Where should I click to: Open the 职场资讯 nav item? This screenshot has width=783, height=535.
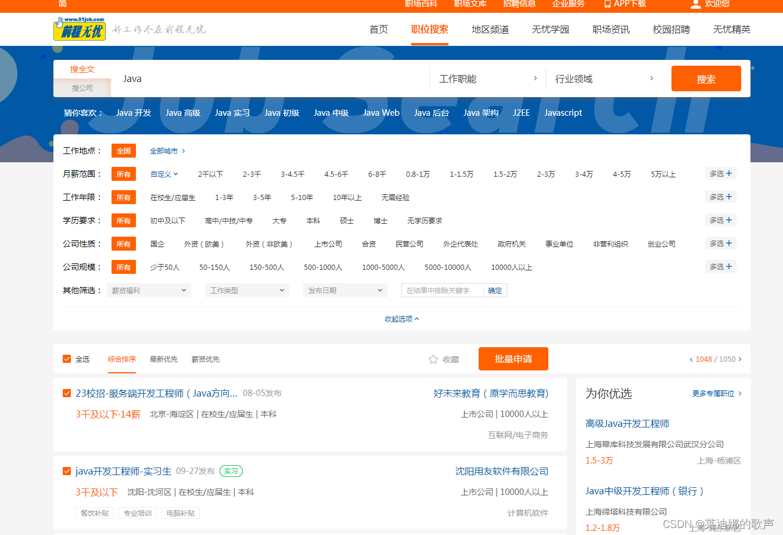(x=611, y=29)
